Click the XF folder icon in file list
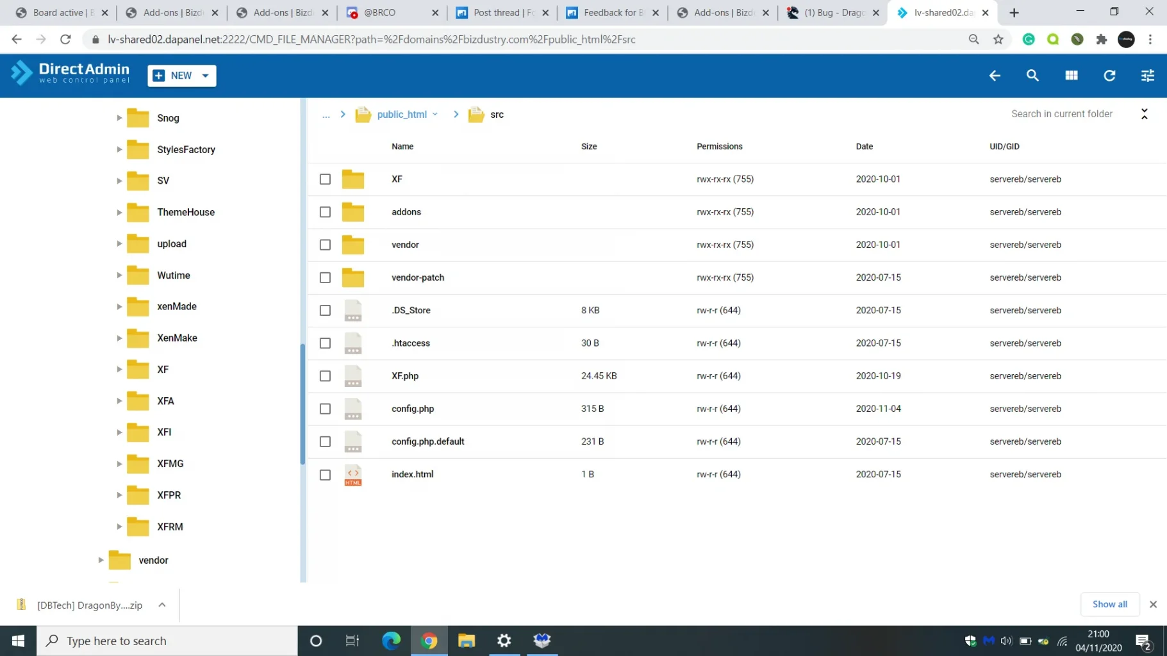This screenshot has width=1167, height=656. [x=353, y=179]
